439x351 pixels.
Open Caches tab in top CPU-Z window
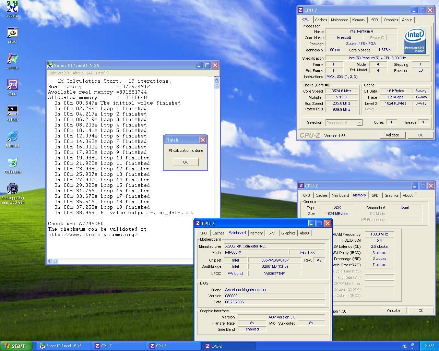pyautogui.click(x=321, y=20)
